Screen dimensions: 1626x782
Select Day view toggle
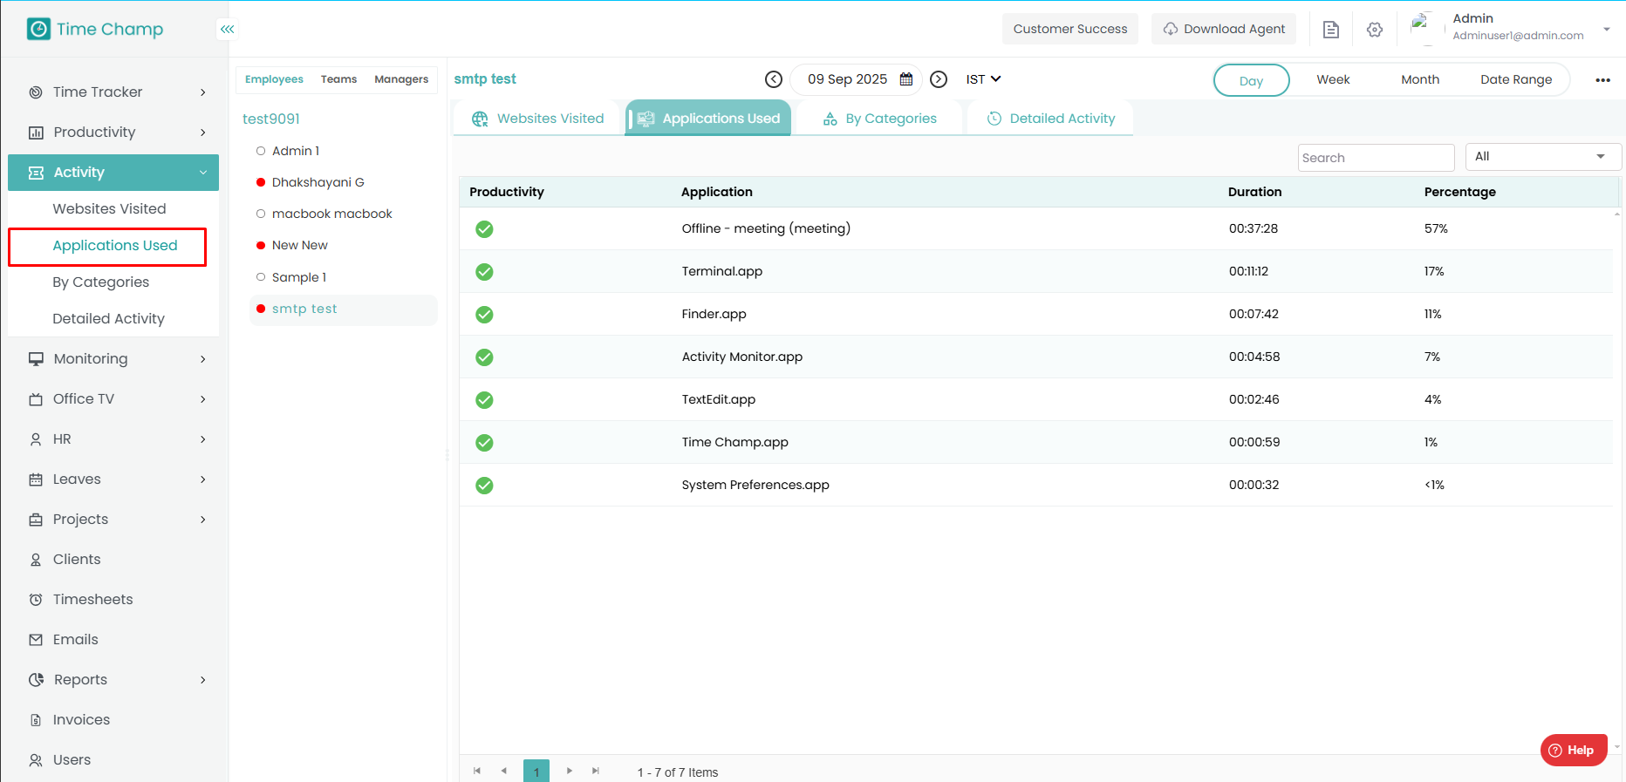pyautogui.click(x=1251, y=80)
